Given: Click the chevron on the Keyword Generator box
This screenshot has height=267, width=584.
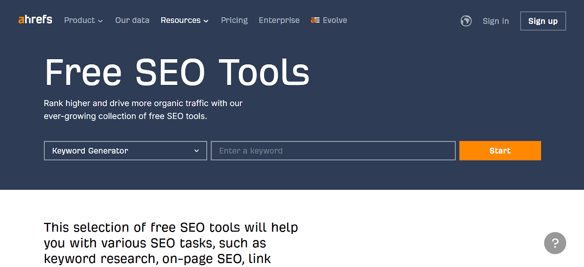Looking at the screenshot, I should point(196,150).
